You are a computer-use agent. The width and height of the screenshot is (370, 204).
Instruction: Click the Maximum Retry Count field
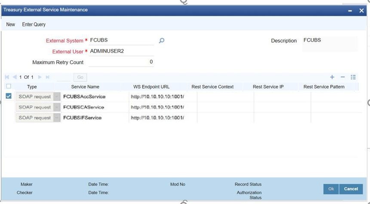(x=121, y=62)
